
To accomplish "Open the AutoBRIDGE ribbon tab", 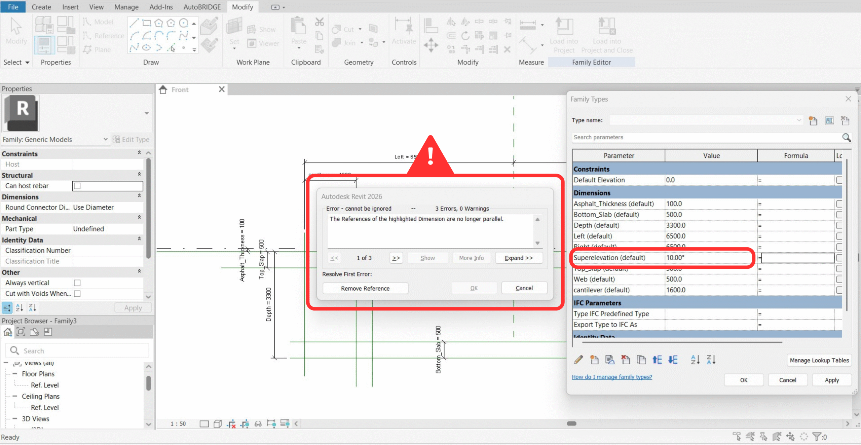I will point(202,7).
